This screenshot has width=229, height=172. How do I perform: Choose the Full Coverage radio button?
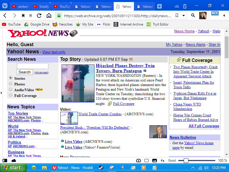click(x=11, y=95)
